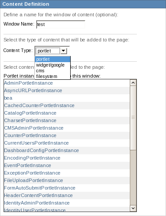The image size is (166, 216).
Task: Click the Window Name text field
Action: (60, 24)
